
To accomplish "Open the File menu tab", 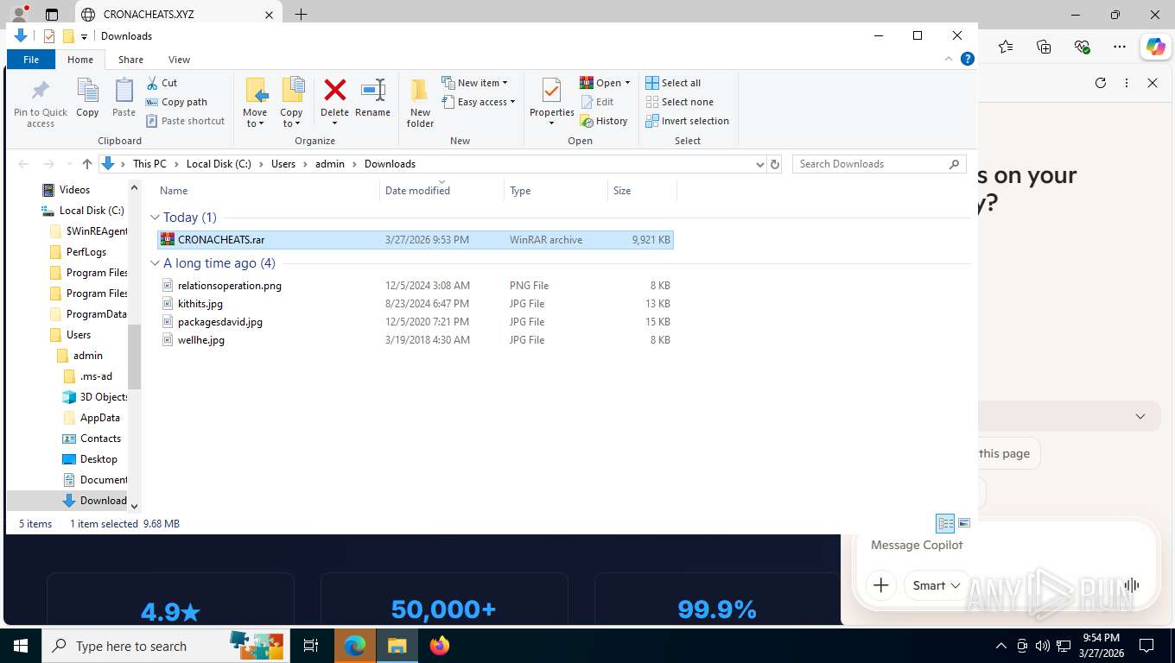I will (31, 60).
